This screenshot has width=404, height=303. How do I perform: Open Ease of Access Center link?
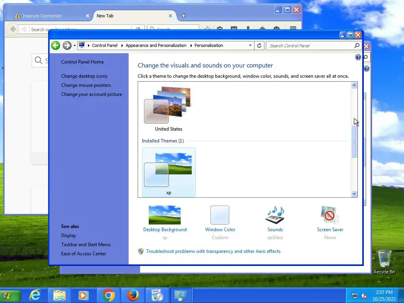(84, 254)
